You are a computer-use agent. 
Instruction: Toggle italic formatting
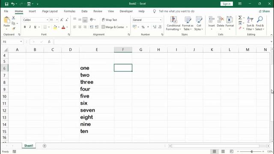tap(30, 27)
